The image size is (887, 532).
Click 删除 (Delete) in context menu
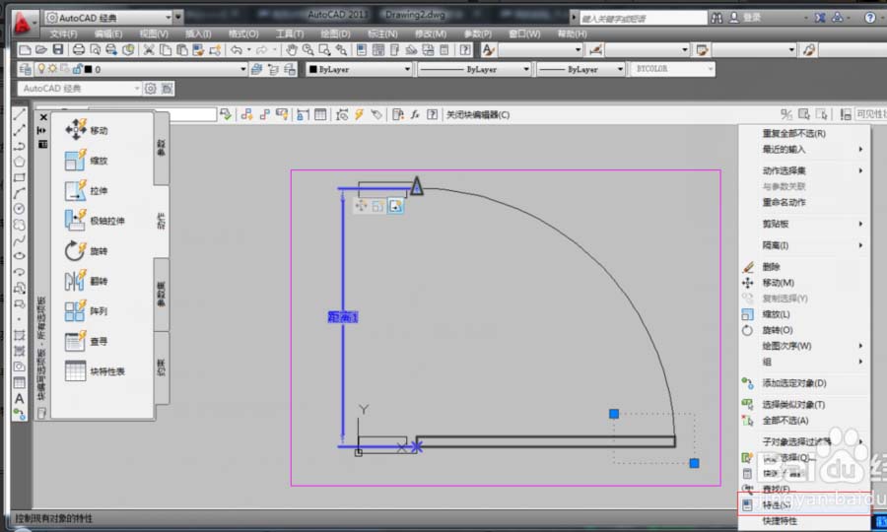click(x=772, y=267)
